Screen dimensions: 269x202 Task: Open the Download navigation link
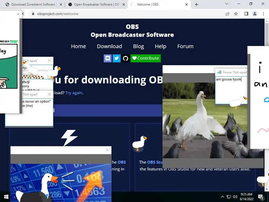pos(110,46)
